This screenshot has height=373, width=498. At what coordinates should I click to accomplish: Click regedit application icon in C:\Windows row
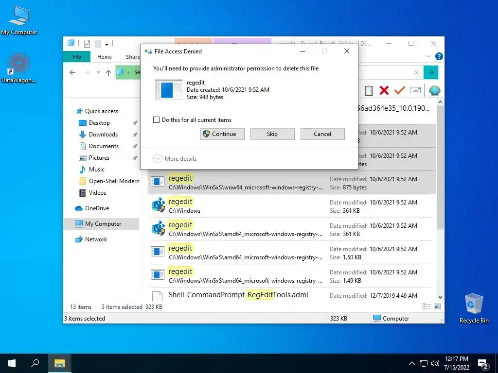click(158, 205)
